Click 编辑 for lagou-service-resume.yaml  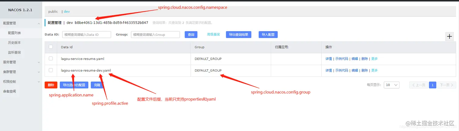pyautogui.click(x=355, y=59)
